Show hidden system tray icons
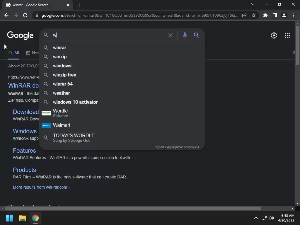The width and height of the screenshot is (300, 225). (256, 218)
